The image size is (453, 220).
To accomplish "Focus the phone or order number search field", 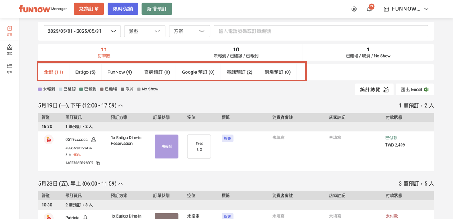I will [x=320, y=31].
